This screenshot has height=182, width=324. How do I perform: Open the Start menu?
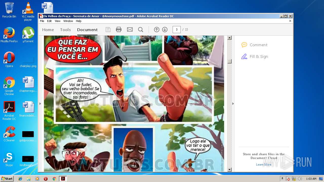point(7,179)
